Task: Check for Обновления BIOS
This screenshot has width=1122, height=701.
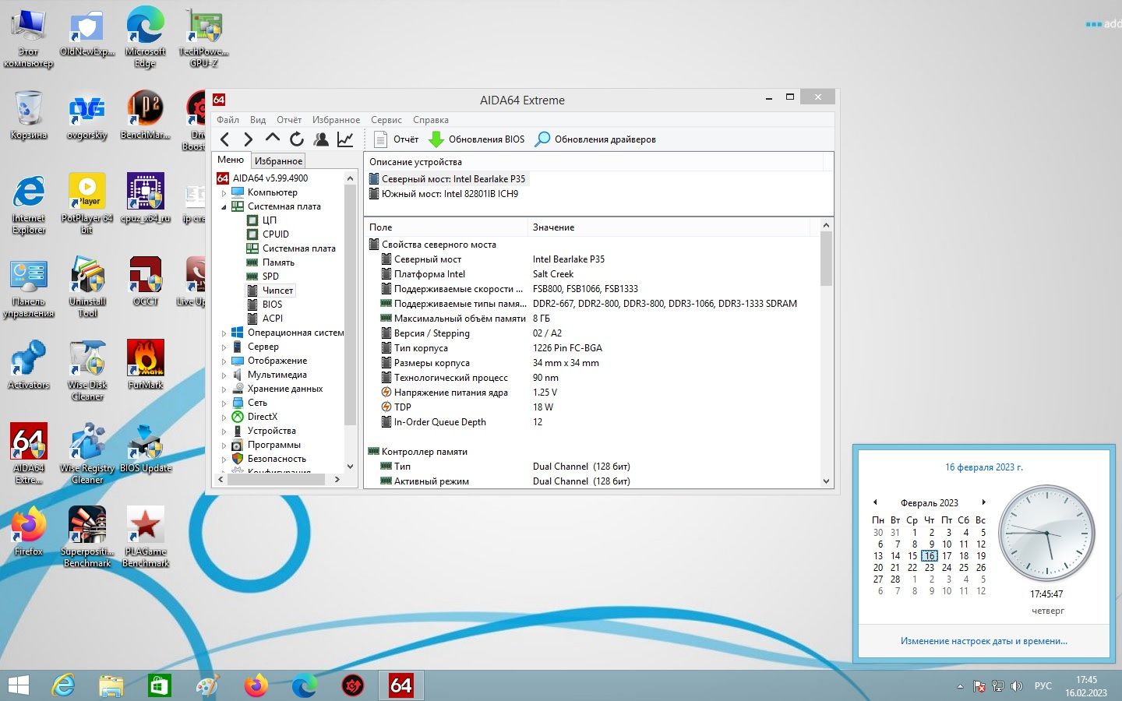Action: tap(477, 139)
